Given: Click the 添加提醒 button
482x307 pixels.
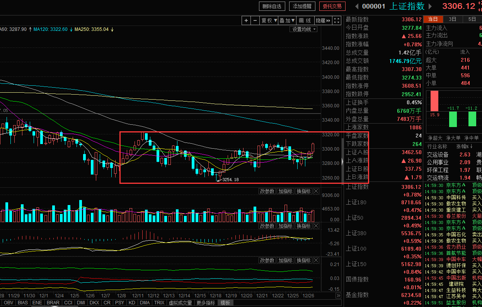Looking at the screenshot, I should (x=302, y=6).
